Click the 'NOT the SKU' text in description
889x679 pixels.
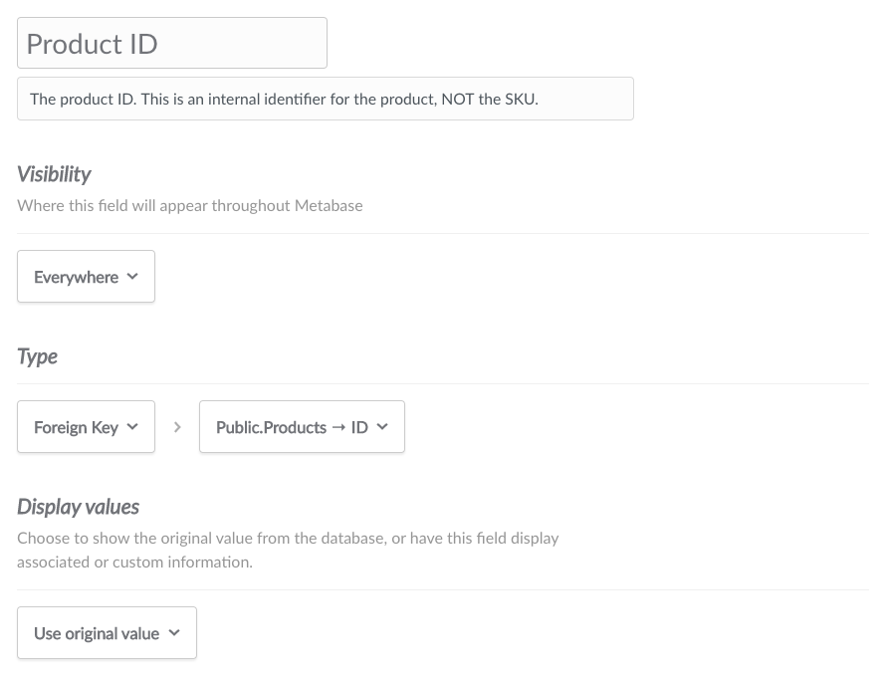[490, 100]
